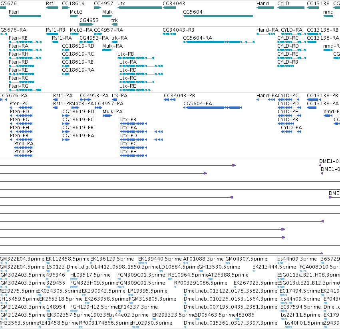Select the Pten-RG transcript label
The width and height of the screenshot is (340, 329).
click(x=18, y=86)
